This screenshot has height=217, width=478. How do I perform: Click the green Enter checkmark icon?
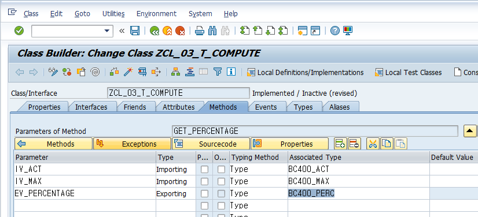coord(19,31)
